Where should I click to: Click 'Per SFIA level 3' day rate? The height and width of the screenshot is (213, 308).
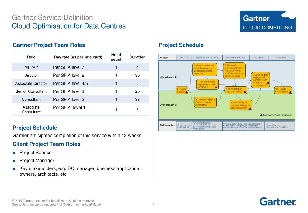pyautogui.click(x=69, y=91)
